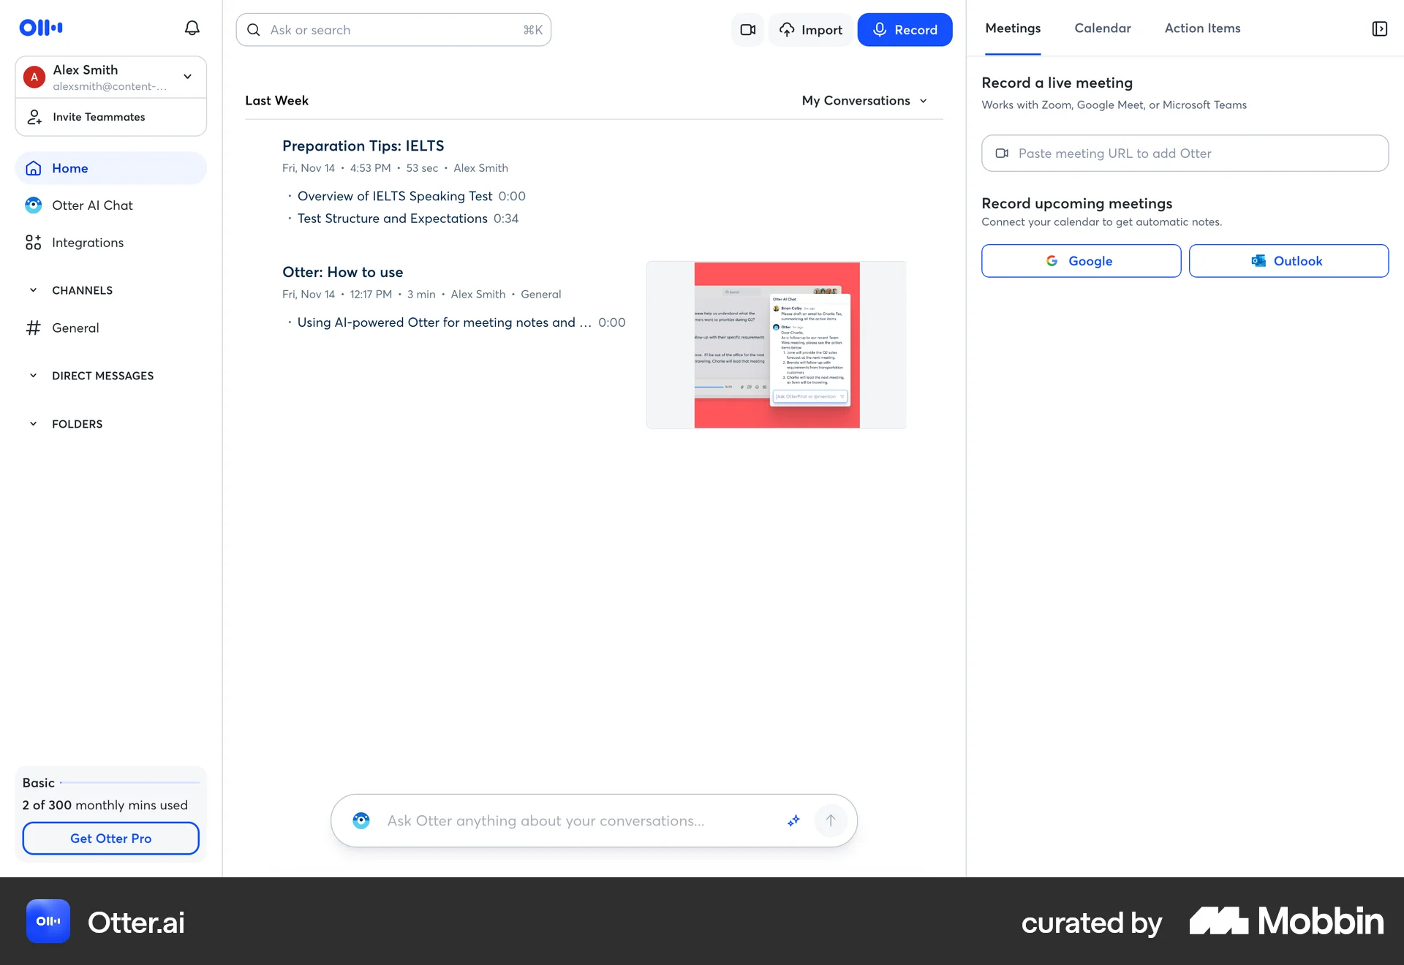Click the Alex Smith avatar
Image resolution: width=1404 pixels, height=965 pixels.
tap(34, 77)
